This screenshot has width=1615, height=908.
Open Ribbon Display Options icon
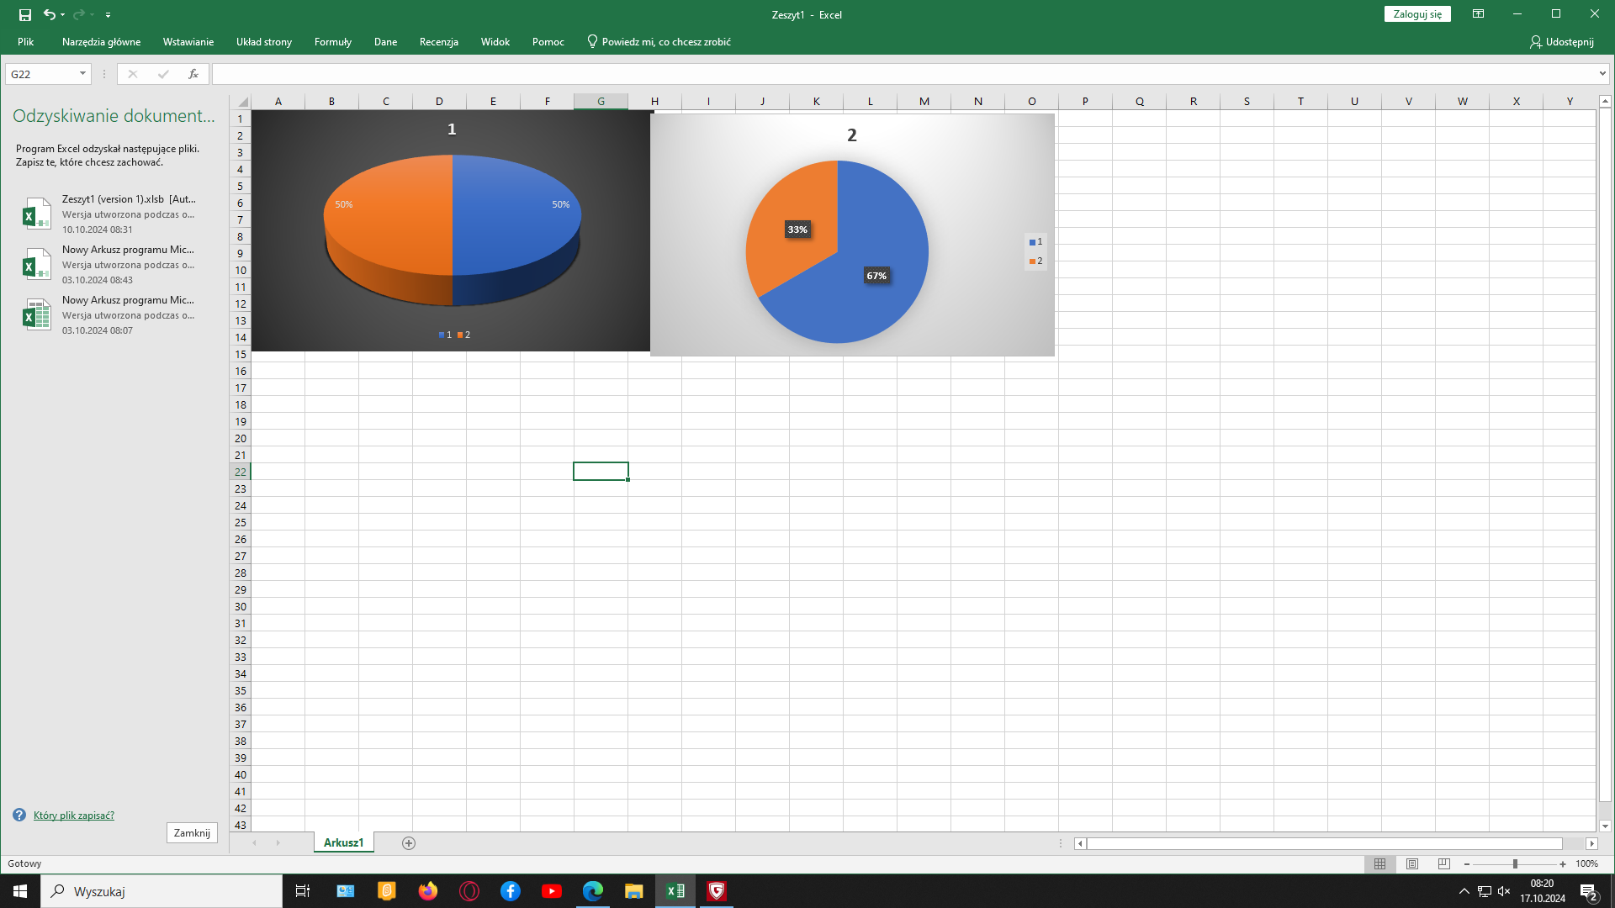(1478, 14)
